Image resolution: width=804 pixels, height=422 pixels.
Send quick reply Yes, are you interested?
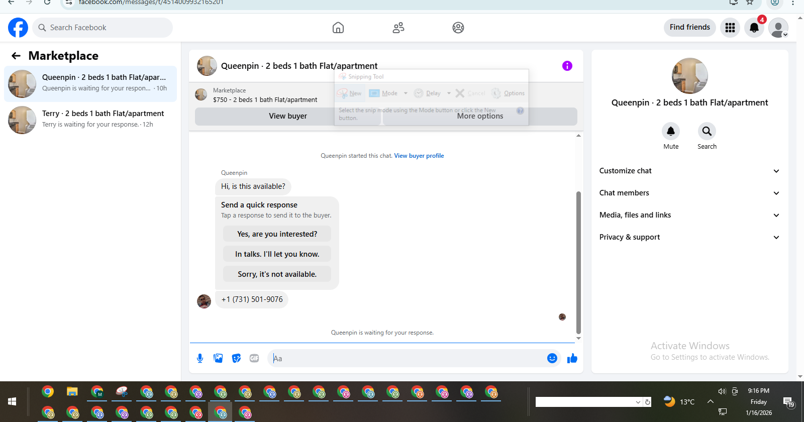[277, 234]
